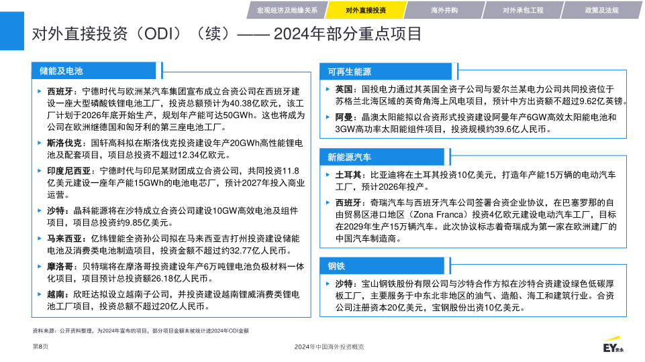Click the EY logo
Screen dimensions: 645x362
tap(613, 345)
